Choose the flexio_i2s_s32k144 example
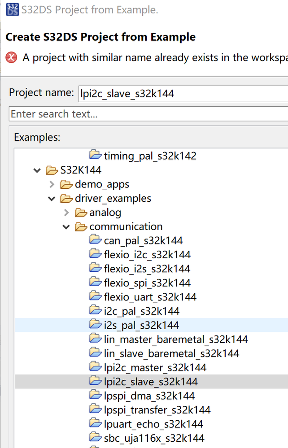Screen dimensions: 288x448 click(147, 269)
